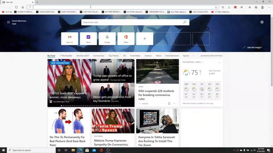Image resolution: width=273 pixels, height=153 pixels.
Task: Open the Science tab
Action: coord(148,56)
